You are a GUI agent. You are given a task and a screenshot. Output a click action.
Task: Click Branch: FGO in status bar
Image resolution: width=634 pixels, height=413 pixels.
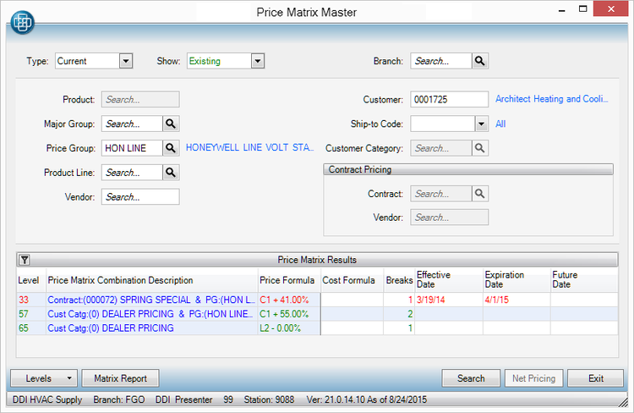tap(119, 399)
